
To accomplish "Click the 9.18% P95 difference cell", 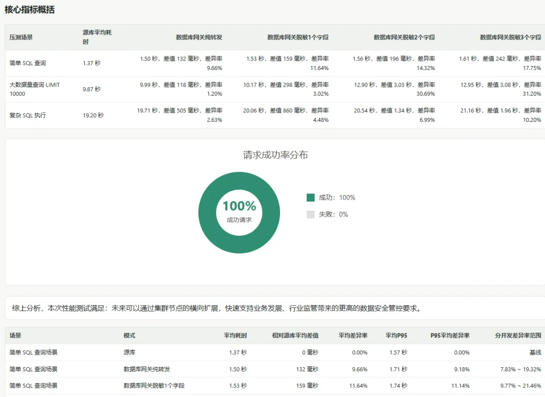I will pos(462,369).
